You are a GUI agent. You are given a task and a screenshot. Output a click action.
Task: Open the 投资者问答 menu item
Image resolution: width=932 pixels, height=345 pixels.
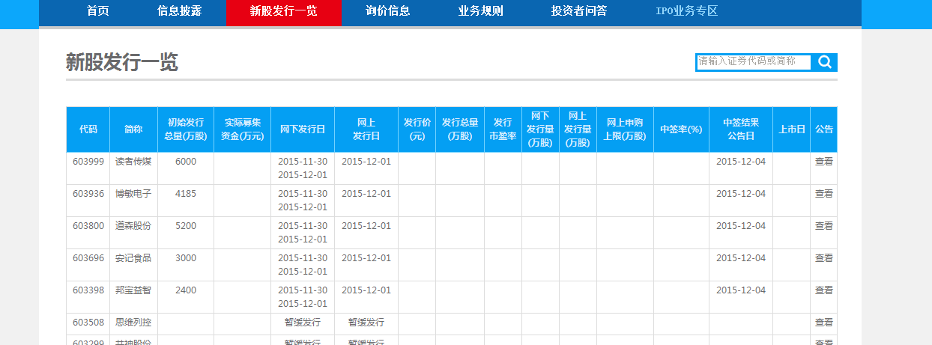click(x=578, y=11)
